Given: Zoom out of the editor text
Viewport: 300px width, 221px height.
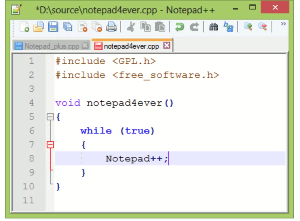Looking at the screenshot, I should click(x=263, y=27).
